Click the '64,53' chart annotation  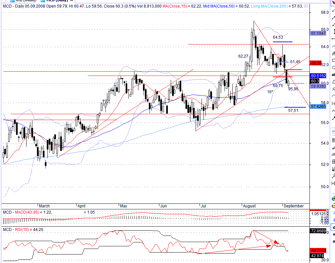tap(278, 37)
